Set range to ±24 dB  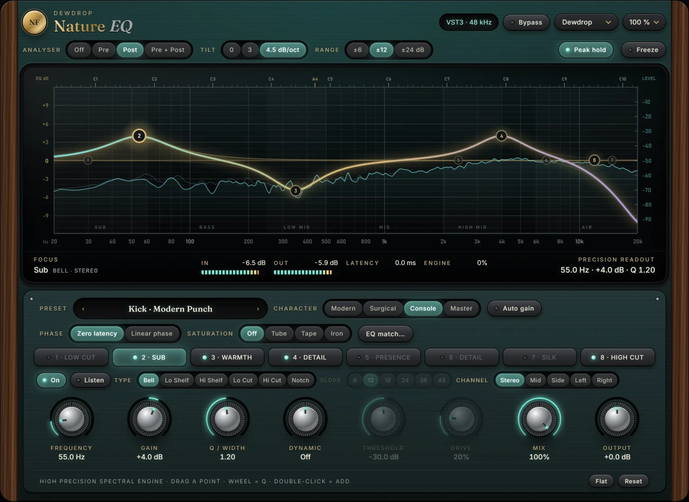[412, 50]
